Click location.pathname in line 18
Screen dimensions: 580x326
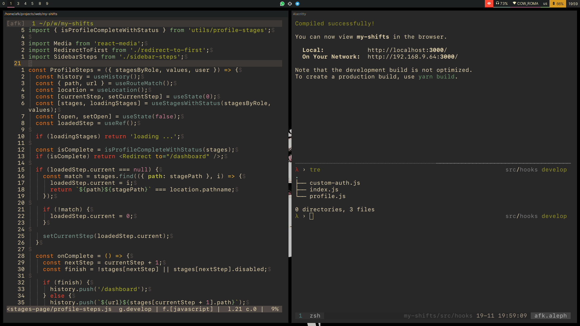(x=200, y=190)
